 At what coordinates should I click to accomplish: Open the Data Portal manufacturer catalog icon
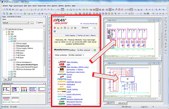point(58,28)
